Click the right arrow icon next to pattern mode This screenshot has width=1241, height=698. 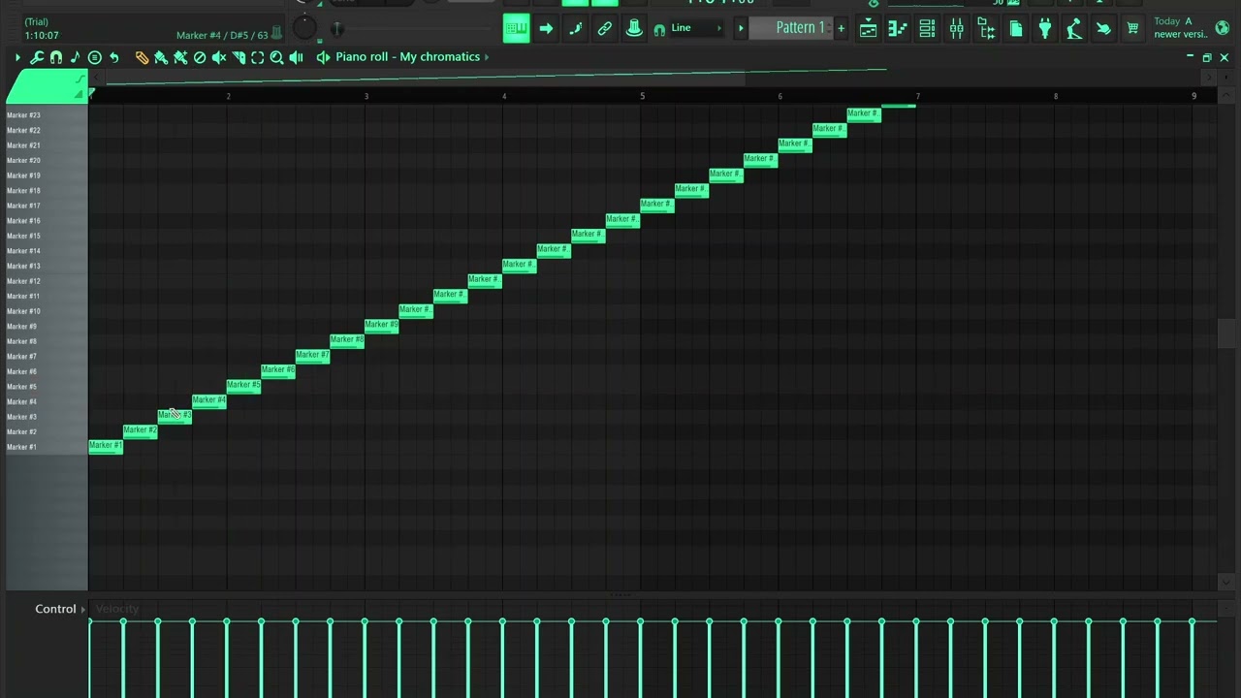point(546,29)
